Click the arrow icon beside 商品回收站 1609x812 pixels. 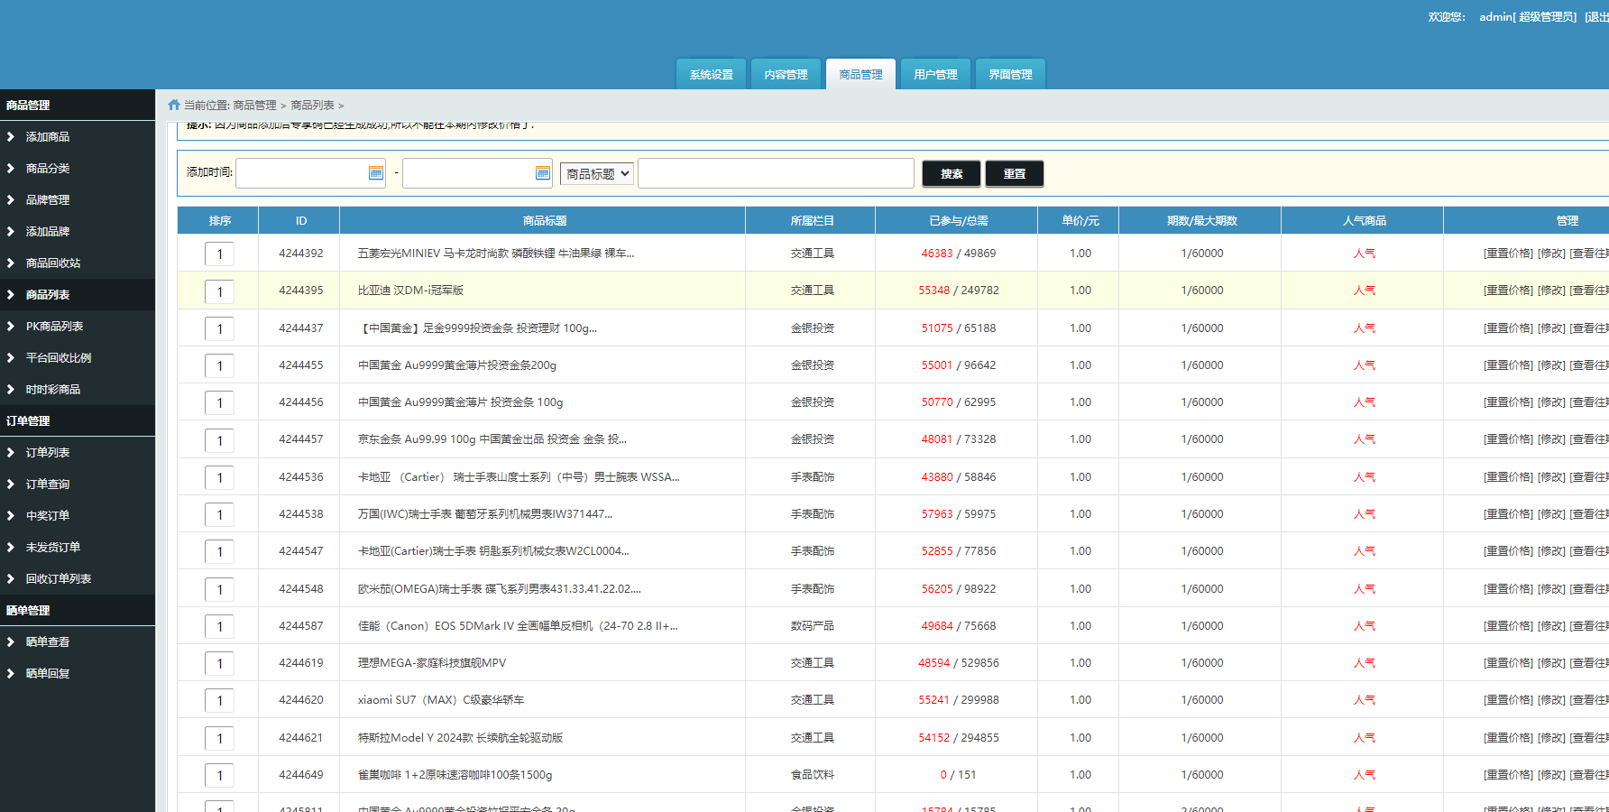pyautogui.click(x=11, y=263)
